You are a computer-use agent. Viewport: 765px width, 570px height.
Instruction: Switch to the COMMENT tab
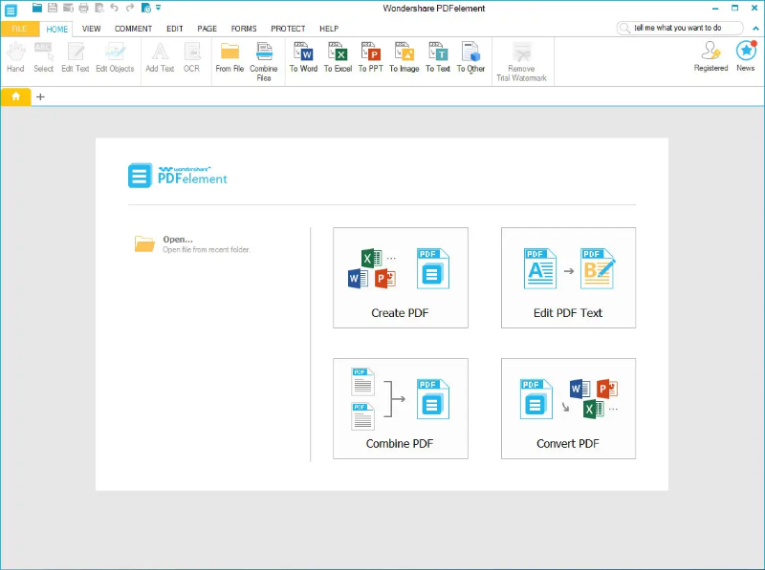point(133,28)
